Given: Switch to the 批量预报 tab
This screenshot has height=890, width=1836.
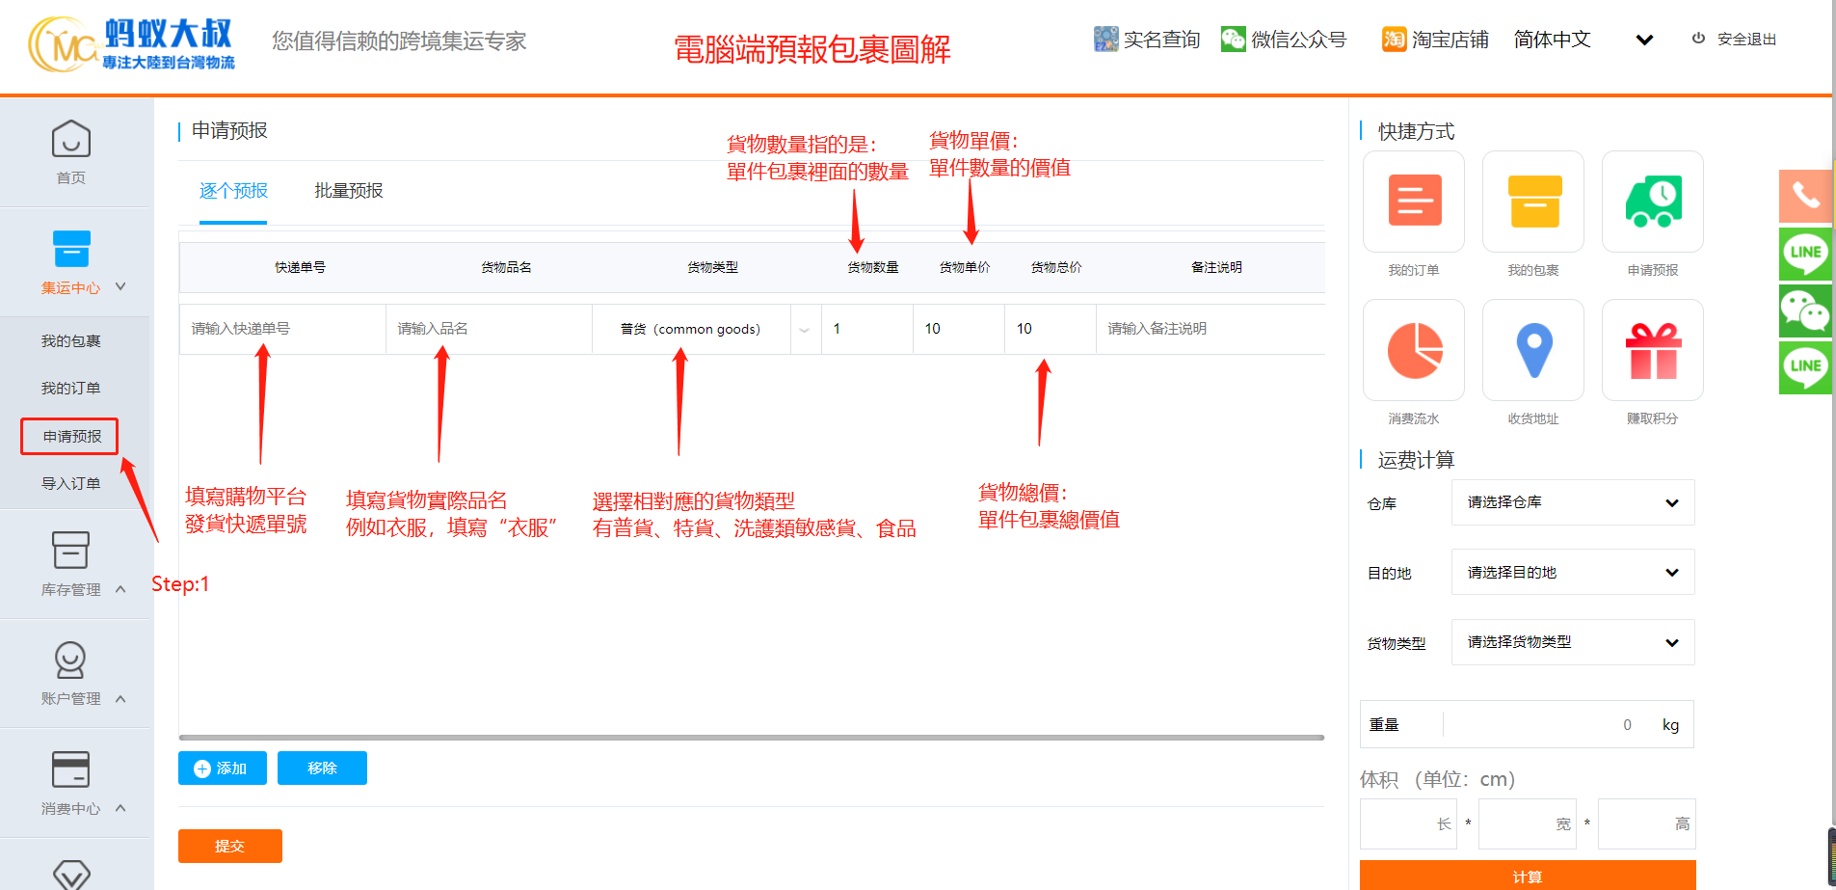Looking at the screenshot, I should point(348,191).
